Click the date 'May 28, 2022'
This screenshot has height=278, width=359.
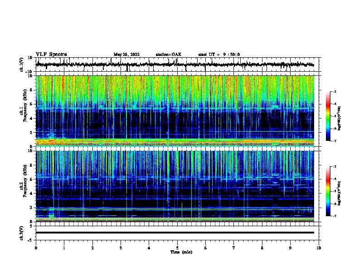click(126, 55)
